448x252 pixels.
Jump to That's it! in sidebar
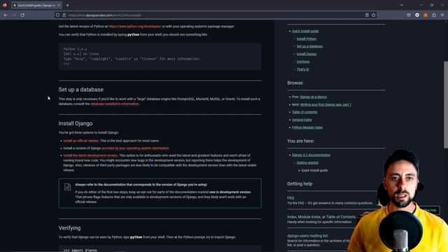[302, 69]
